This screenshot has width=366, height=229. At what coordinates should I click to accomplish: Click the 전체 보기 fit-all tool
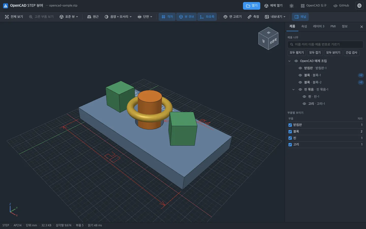point(14,17)
